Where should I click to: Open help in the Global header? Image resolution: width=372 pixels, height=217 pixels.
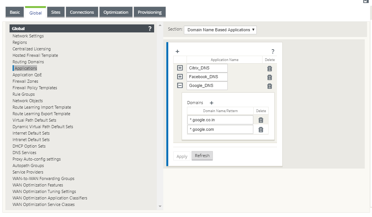click(150, 29)
